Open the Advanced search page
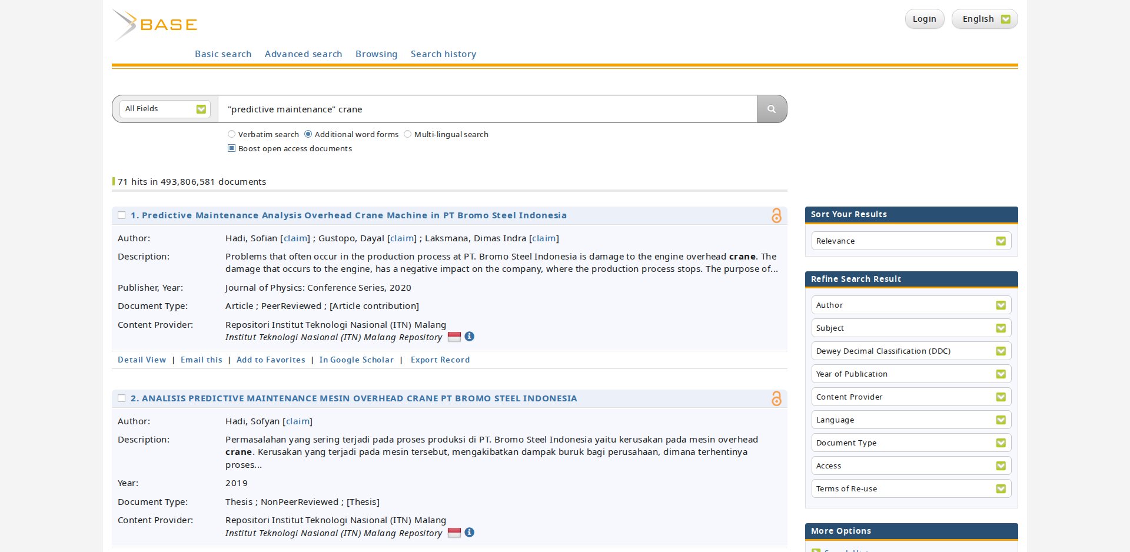 click(303, 54)
